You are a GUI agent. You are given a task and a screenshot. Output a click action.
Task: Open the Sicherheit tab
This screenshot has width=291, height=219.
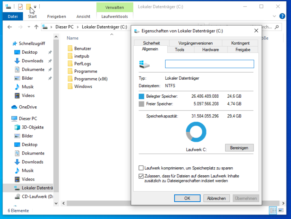click(x=151, y=43)
